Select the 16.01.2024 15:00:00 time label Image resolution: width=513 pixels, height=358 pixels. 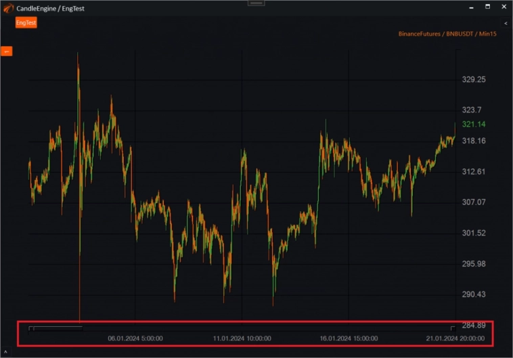click(349, 338)
